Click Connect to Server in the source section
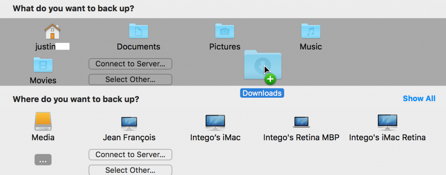The image size is (446, 175). [130, 64]
